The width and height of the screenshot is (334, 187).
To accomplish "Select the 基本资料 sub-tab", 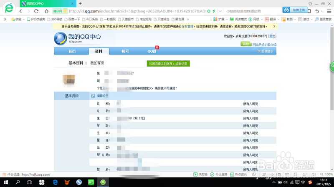I will tap(76, 63).
